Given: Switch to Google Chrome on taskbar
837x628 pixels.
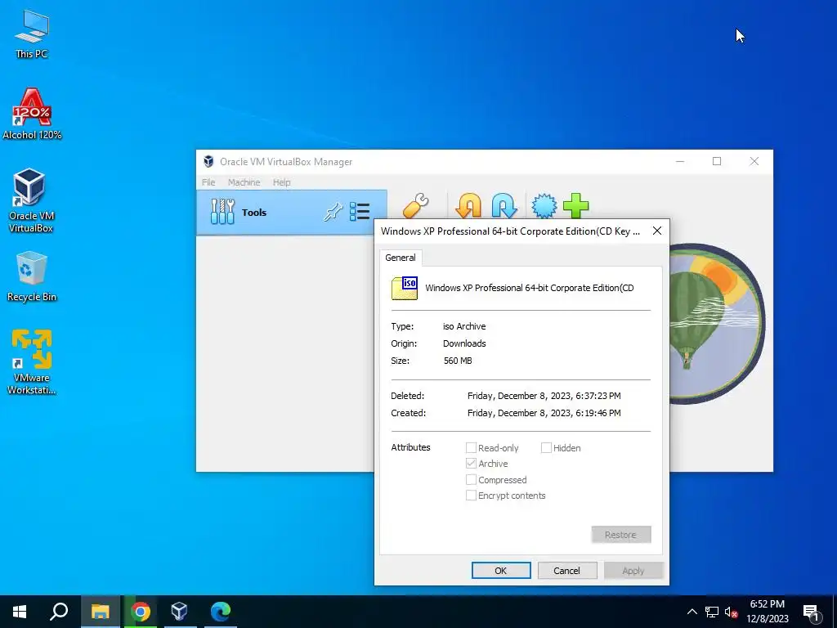Looking at the screenshot, I should (141, 612).
